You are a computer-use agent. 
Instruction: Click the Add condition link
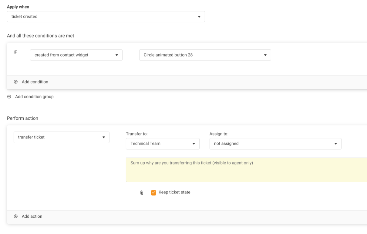[x=35, y=82]
